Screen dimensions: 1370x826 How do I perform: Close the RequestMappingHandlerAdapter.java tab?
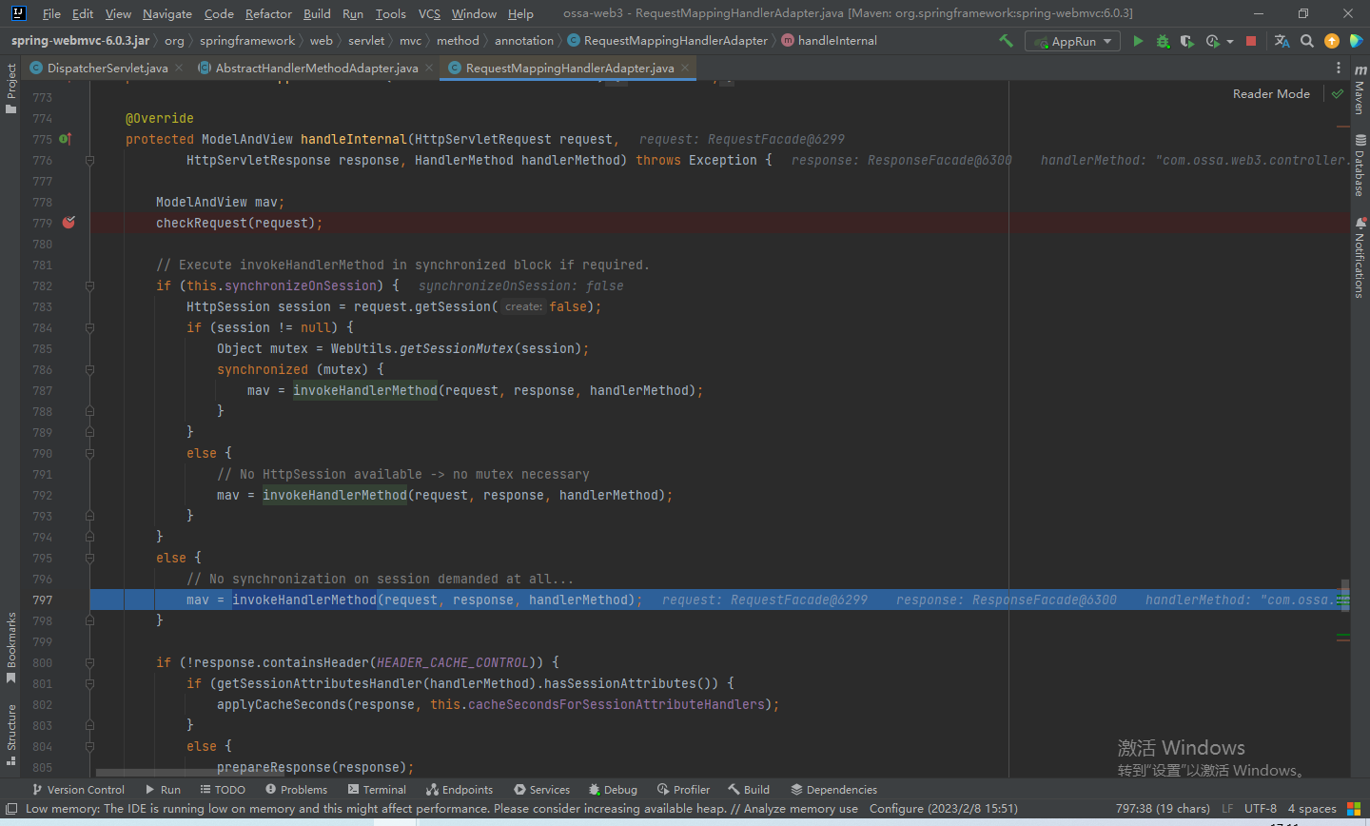pyautogui.click(x=685, y=68)
